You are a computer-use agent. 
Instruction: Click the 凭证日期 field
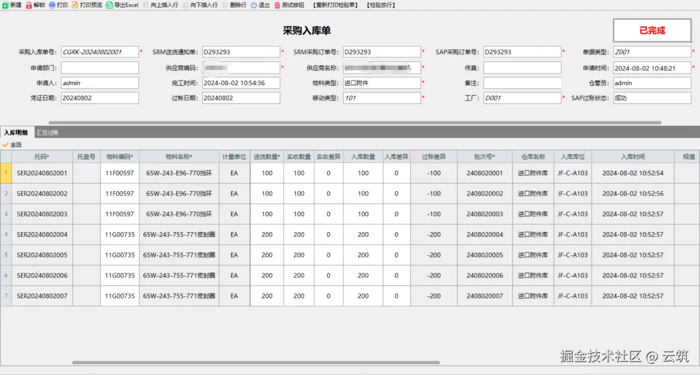[100, 98]
